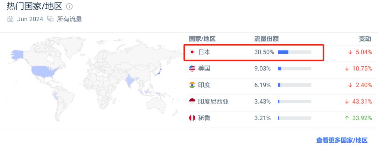Click the India flag icon
378x151 pixels.
(x=192, y=85)
